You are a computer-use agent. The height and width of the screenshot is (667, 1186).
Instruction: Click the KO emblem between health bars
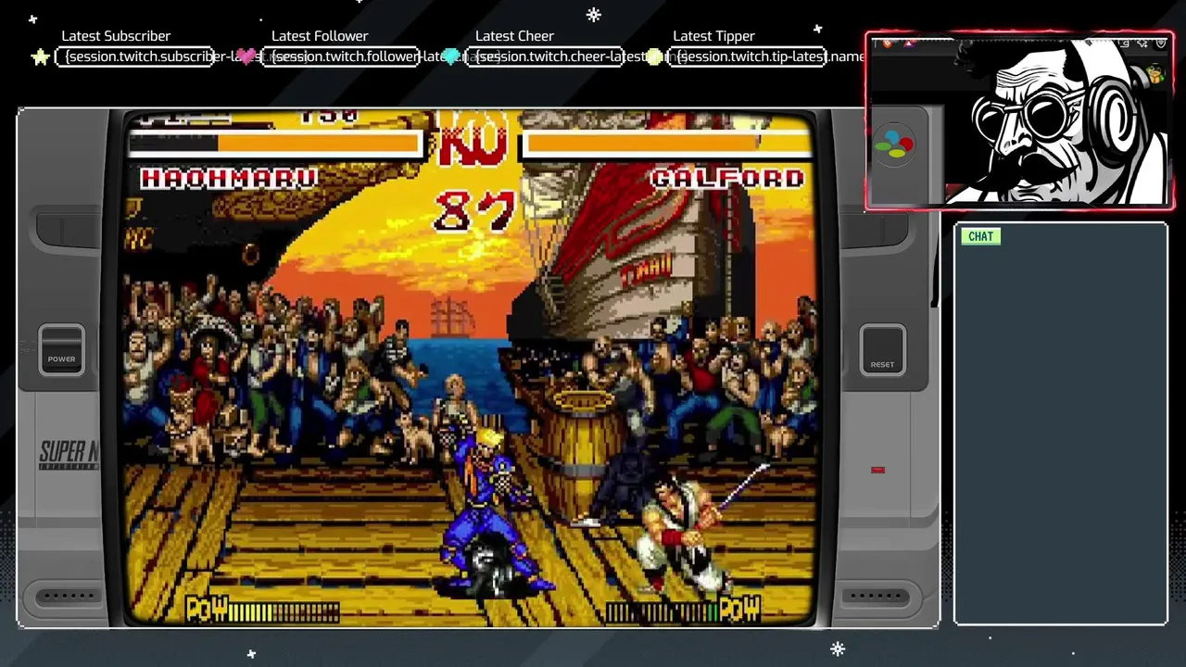point(473,141)
